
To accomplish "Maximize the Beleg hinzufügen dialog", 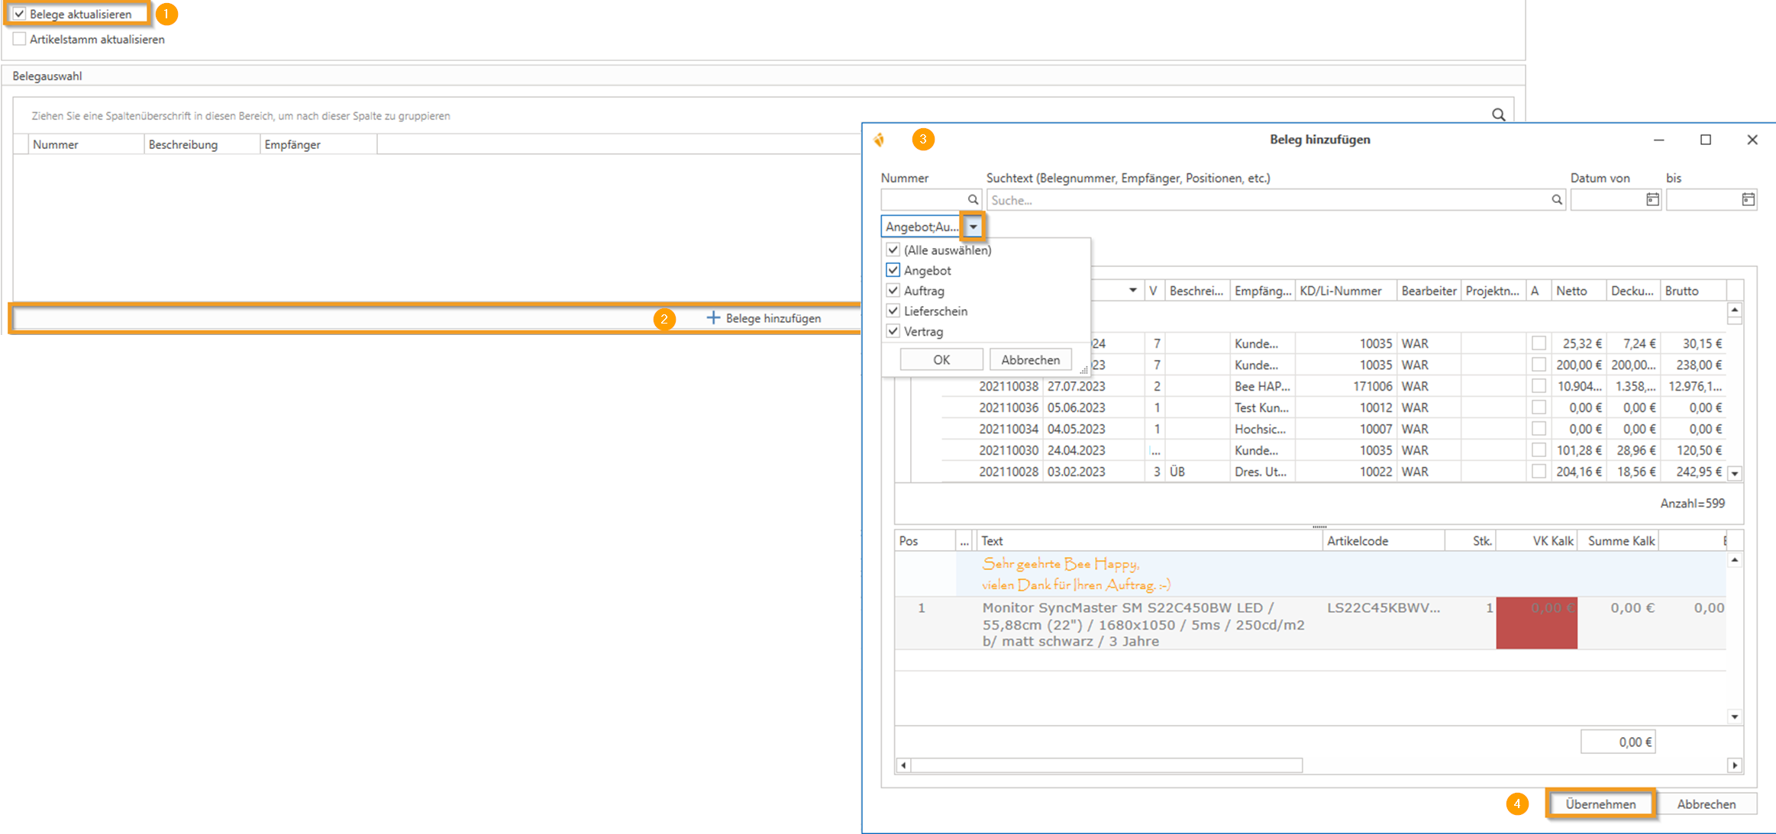I will (x=1705, y=140).
